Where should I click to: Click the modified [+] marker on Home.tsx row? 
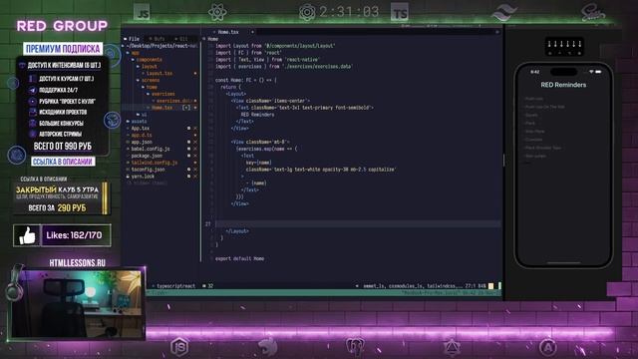[x=186, y=108]
